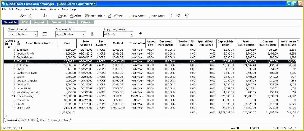Select the AMT basis tab
This screenshot has height=131, width=304.
coord(23,120)
